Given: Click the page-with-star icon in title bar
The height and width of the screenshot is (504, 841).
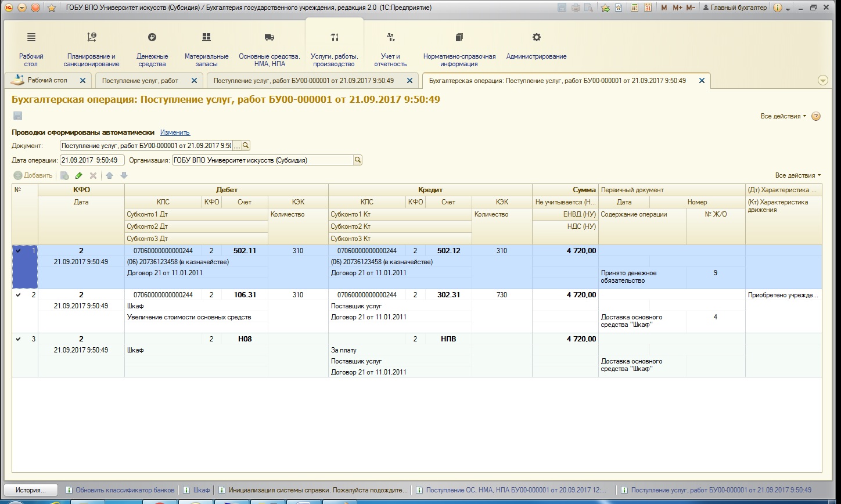Looking at the screenshot, I should tap(619, 8).
